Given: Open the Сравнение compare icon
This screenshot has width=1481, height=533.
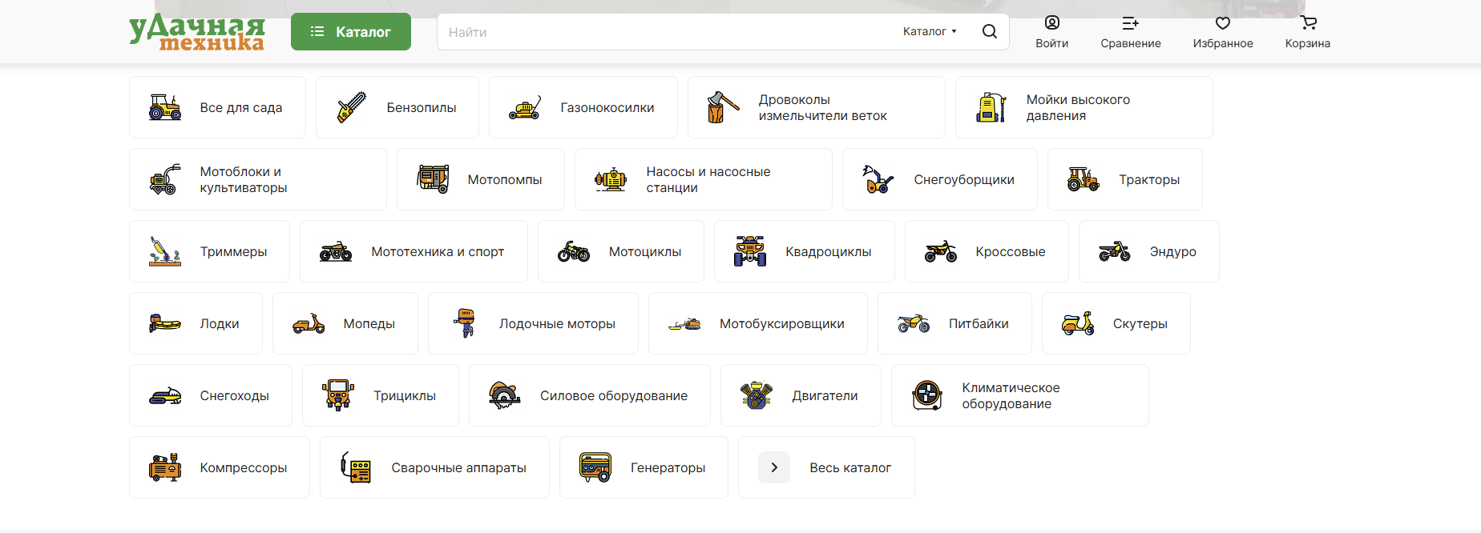Looking at the screenshot, I should tap(1130, 22).
